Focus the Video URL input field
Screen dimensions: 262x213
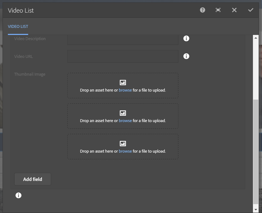click(x=123, y=56)
